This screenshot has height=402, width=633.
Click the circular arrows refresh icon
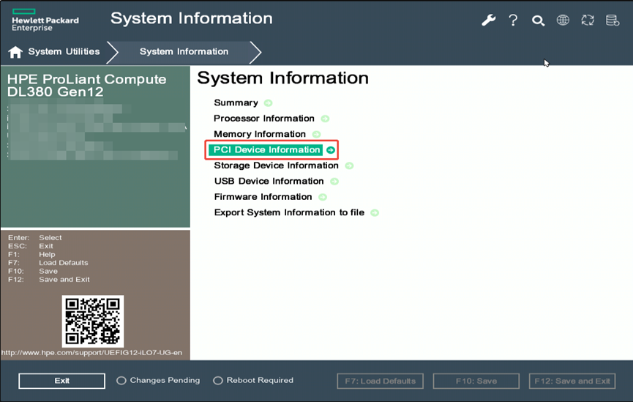pyautogui.click(x=588, y=21)
